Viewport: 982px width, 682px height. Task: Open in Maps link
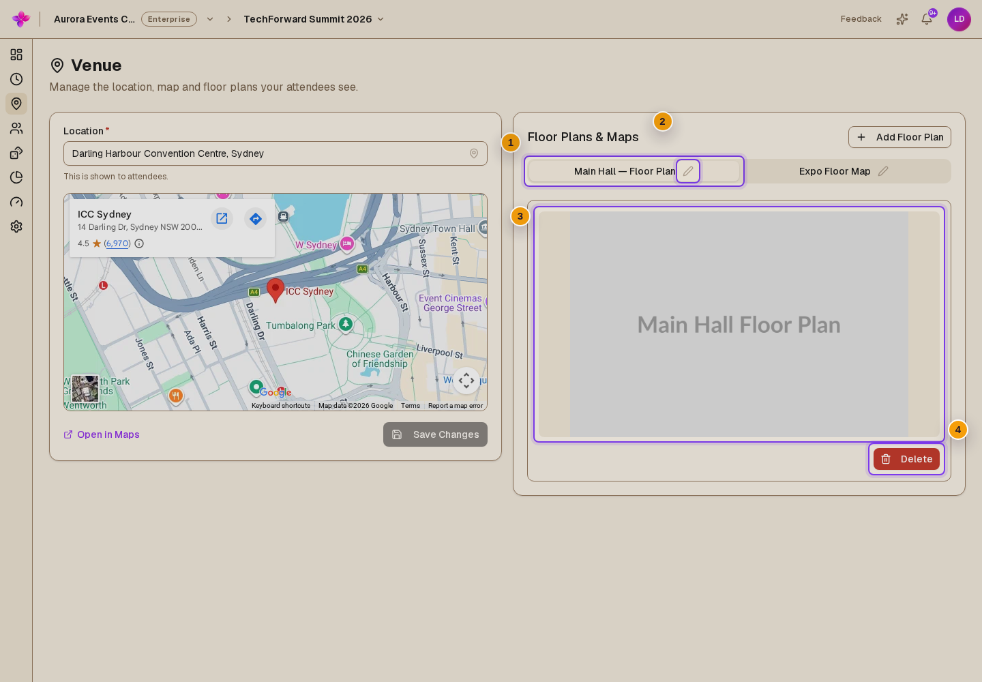point(102,434)
